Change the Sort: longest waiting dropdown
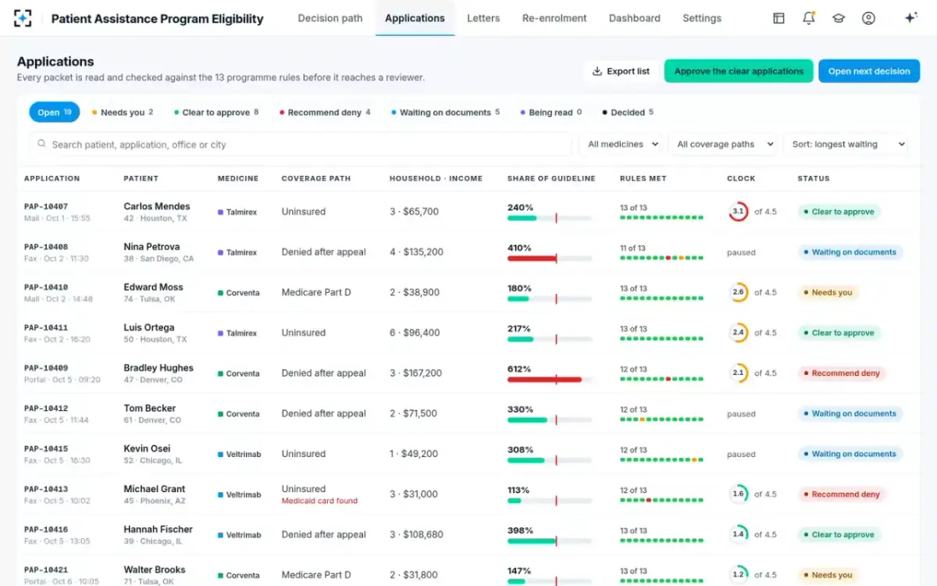 (x=846, y=145)
